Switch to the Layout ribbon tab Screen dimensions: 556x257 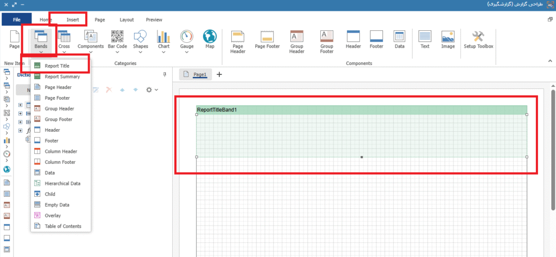pyautogui.click(x=127, y=20)
